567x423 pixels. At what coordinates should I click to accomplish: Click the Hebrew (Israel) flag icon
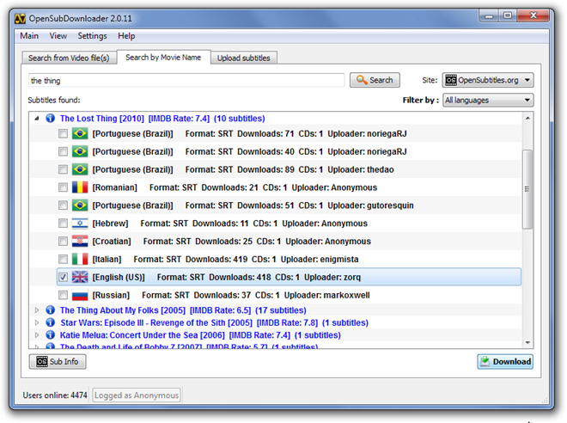click(x=80, y=224)
